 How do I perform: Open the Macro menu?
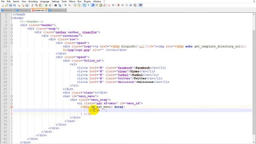[x=72, y=1]
